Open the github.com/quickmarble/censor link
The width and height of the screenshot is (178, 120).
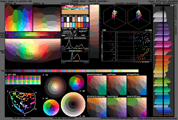click(x=157, y=118)
